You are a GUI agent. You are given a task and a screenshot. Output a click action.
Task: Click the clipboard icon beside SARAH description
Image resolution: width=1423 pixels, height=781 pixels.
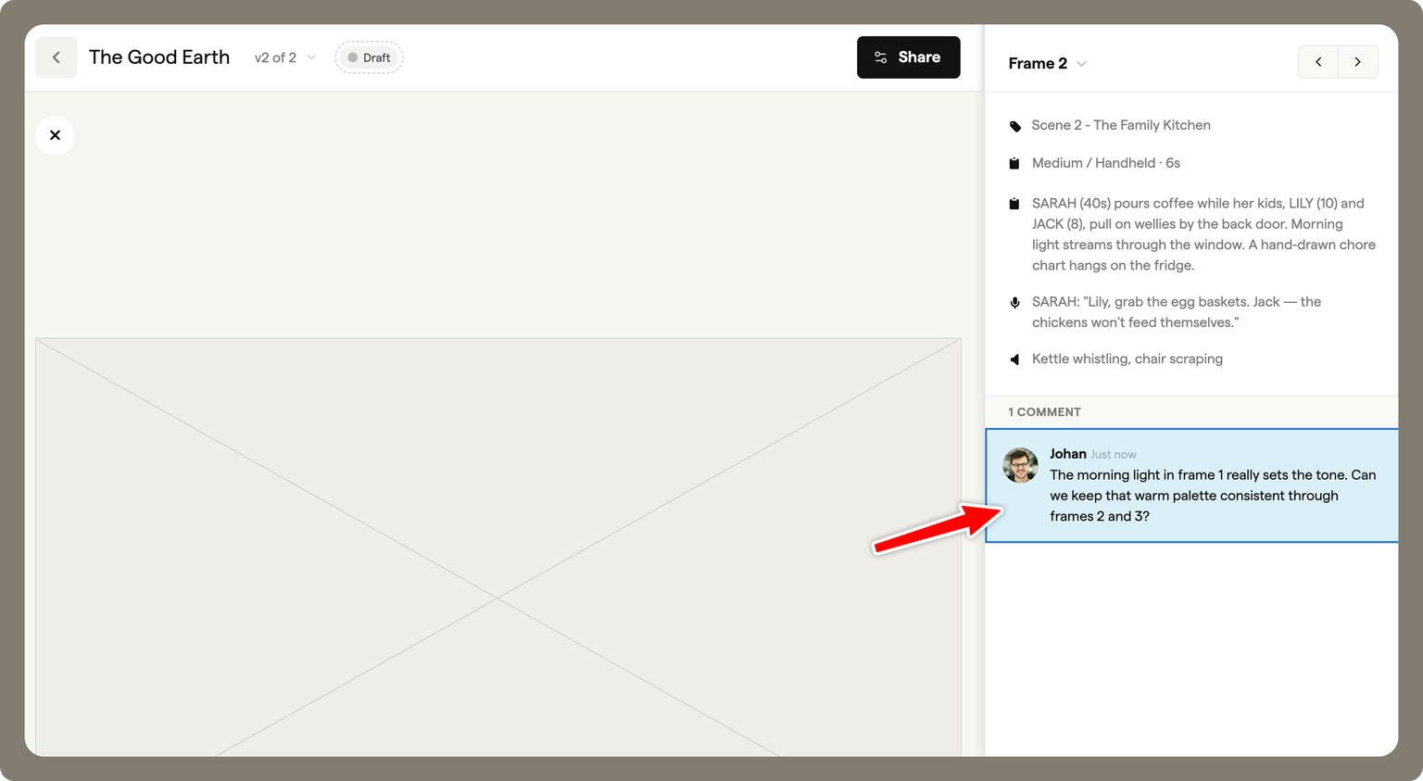(x=1014, y=204)
